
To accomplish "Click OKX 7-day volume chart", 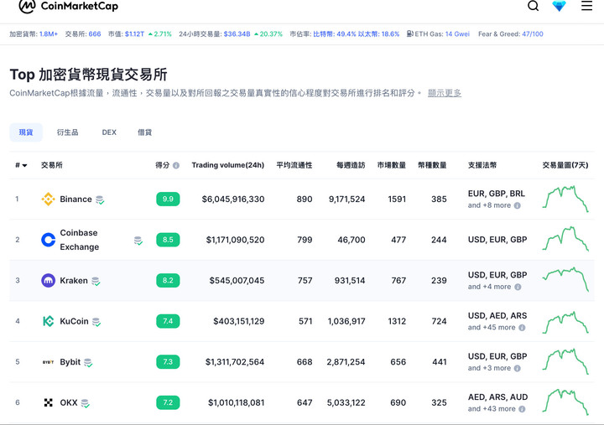I will coord(565,402).
